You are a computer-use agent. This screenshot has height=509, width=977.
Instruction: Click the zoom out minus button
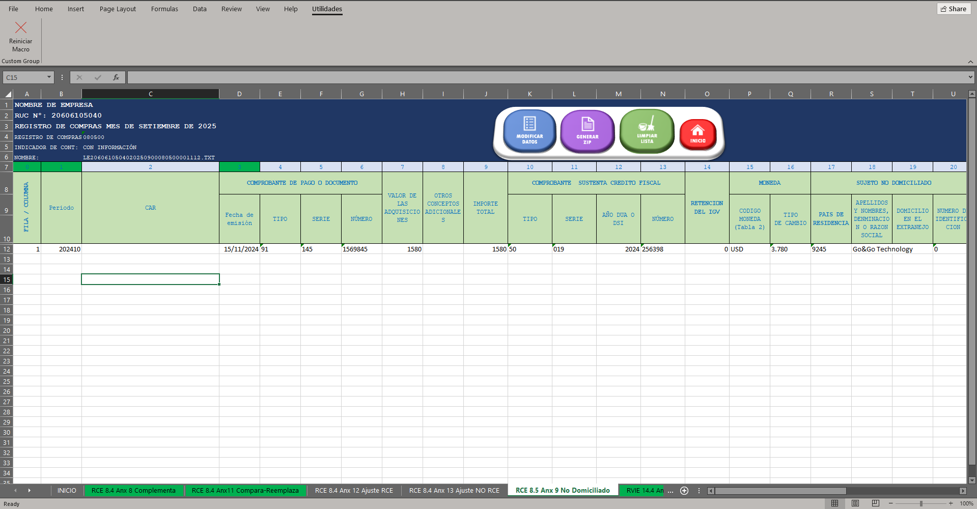890,503
